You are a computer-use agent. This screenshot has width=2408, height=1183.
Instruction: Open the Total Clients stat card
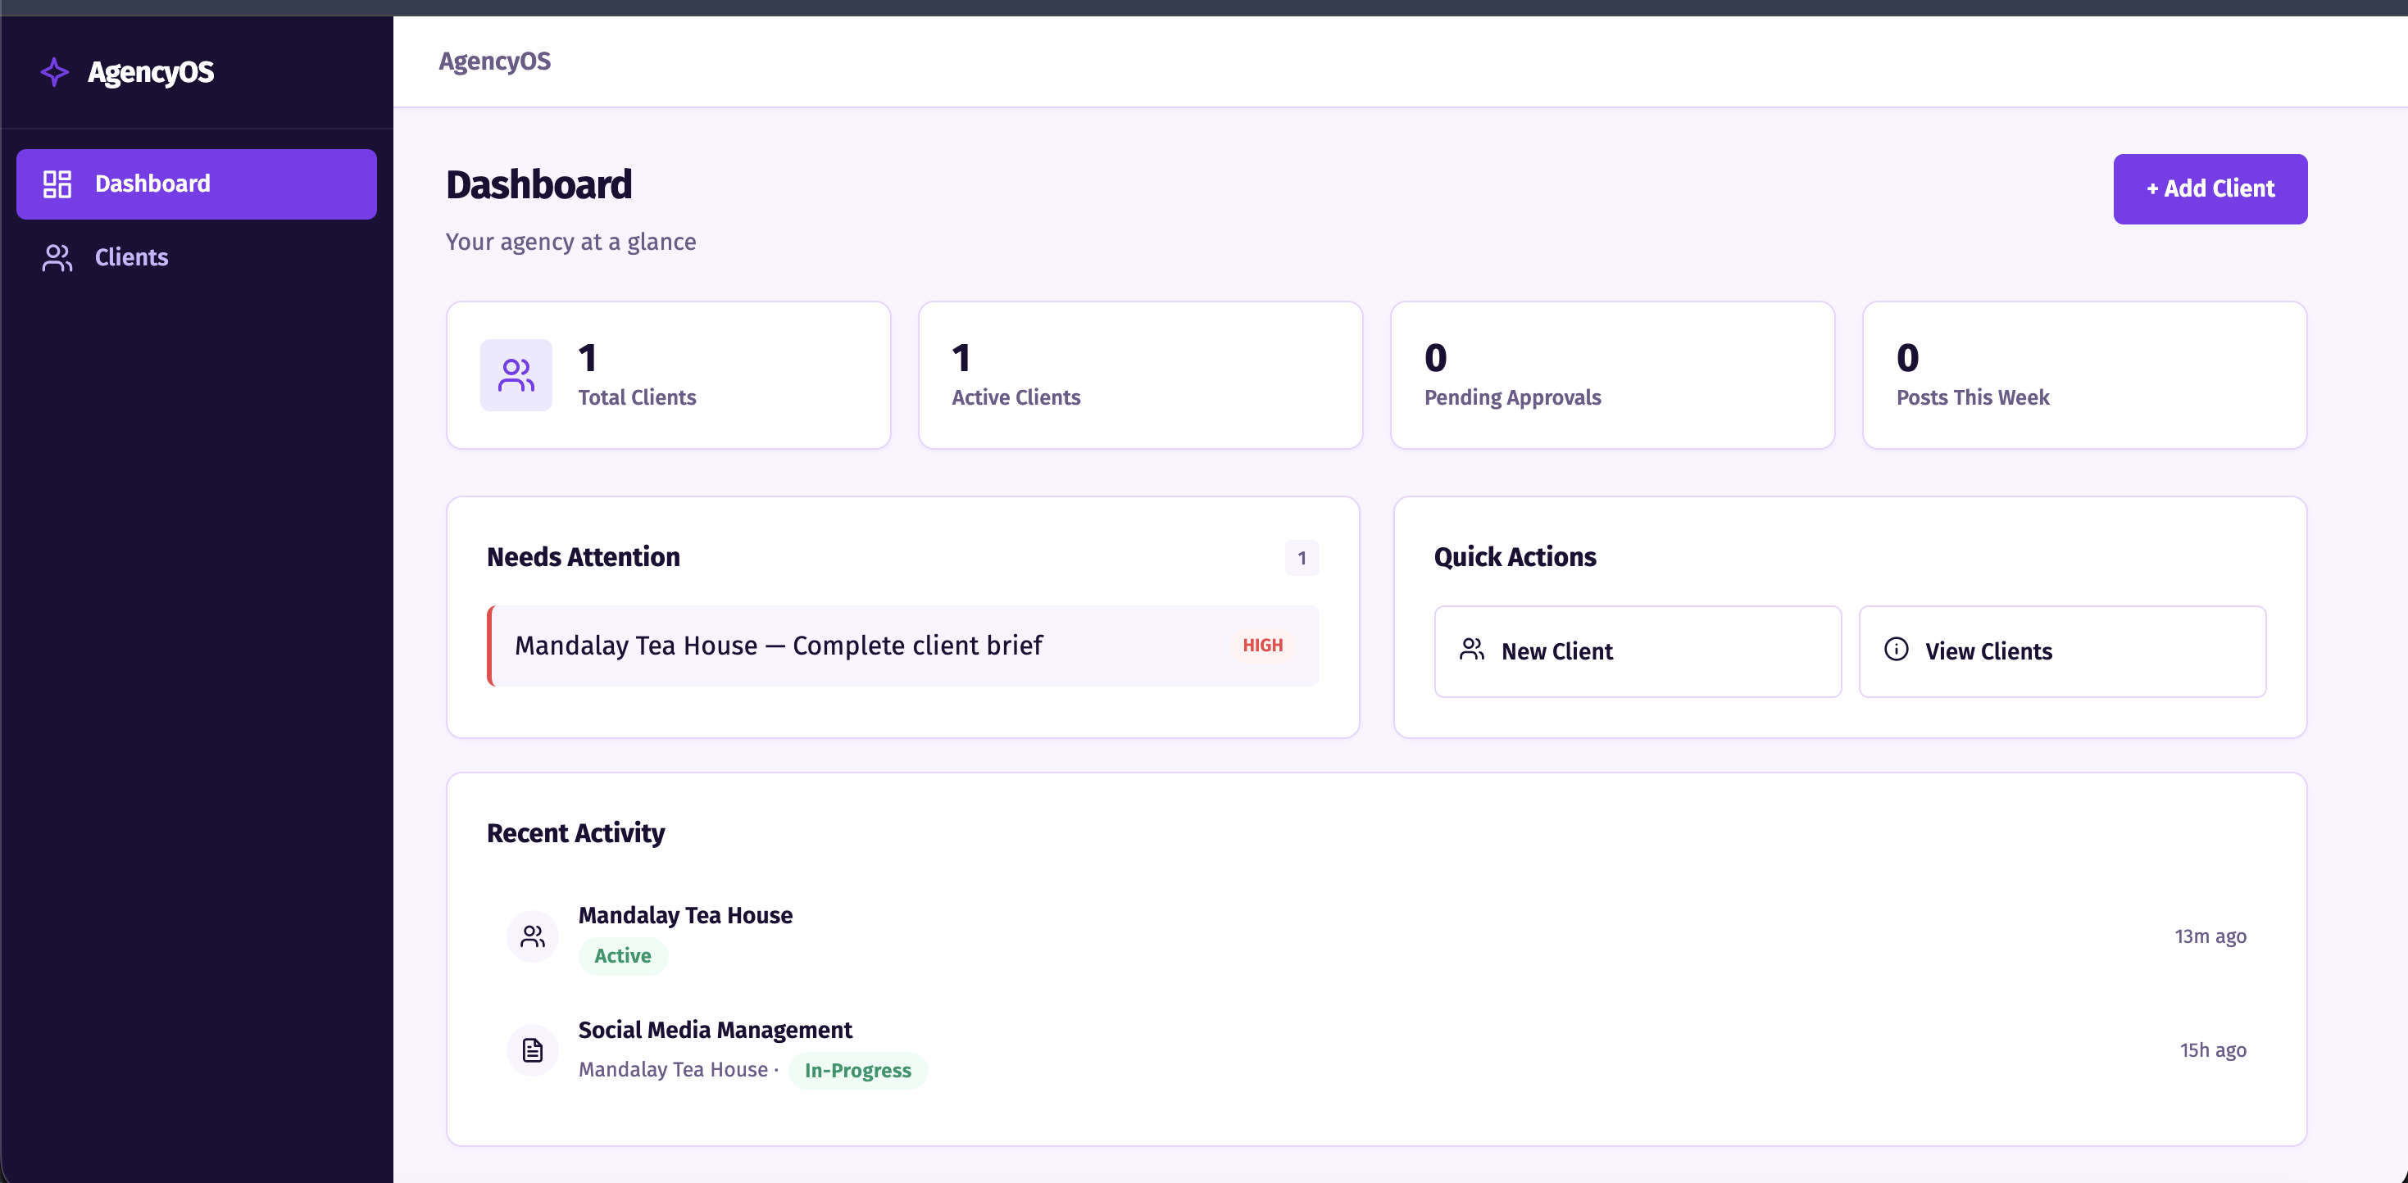(x=668, y=374)
